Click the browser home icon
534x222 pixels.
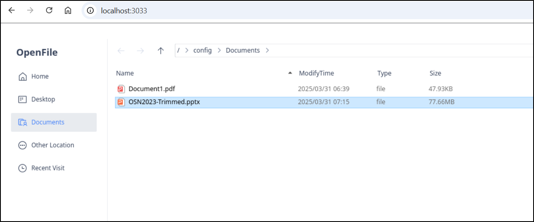coord(68,10)
